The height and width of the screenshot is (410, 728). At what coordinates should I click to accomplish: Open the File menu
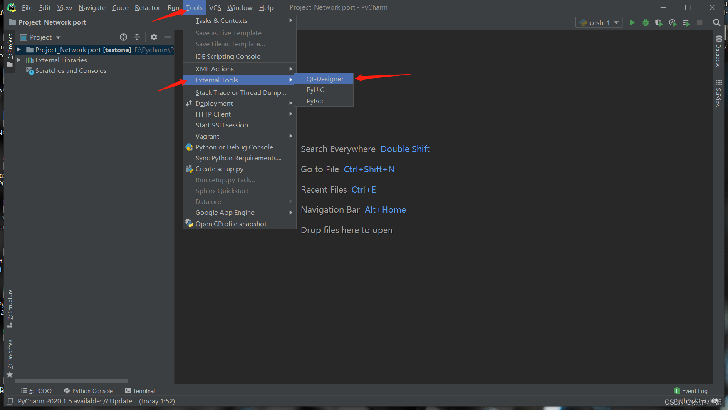click(27, 7)
